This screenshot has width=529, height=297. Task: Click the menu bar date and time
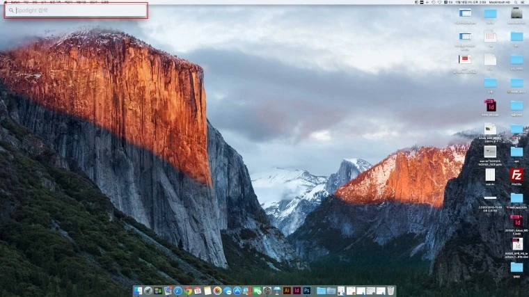click(x=471, y=2)
